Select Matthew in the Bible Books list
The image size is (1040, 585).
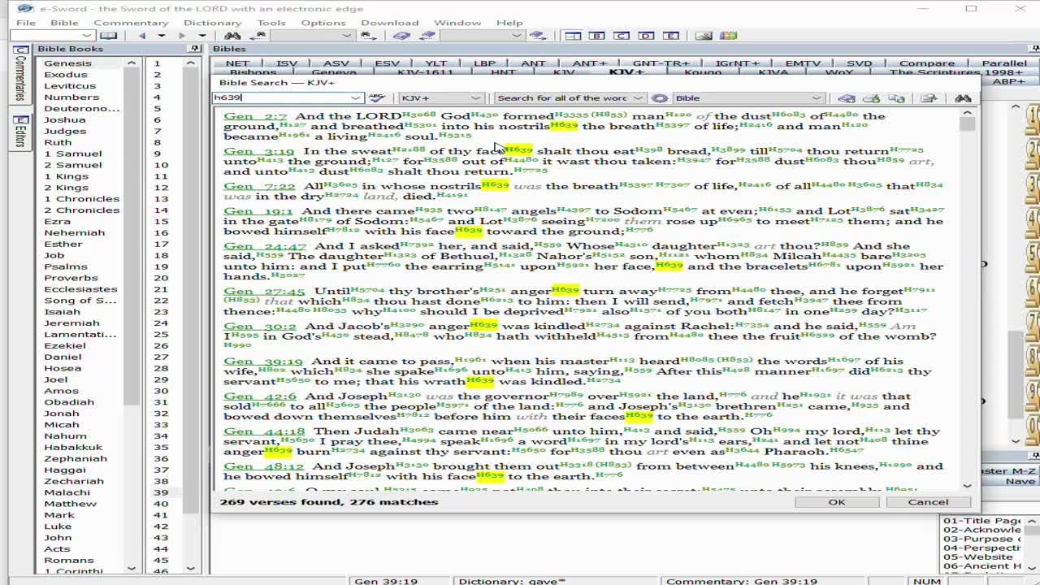point(70,503)
